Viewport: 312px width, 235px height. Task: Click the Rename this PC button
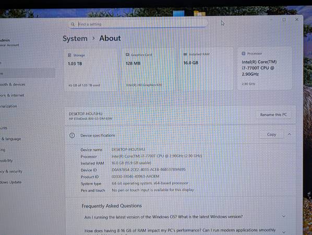(x=273, y=115)
